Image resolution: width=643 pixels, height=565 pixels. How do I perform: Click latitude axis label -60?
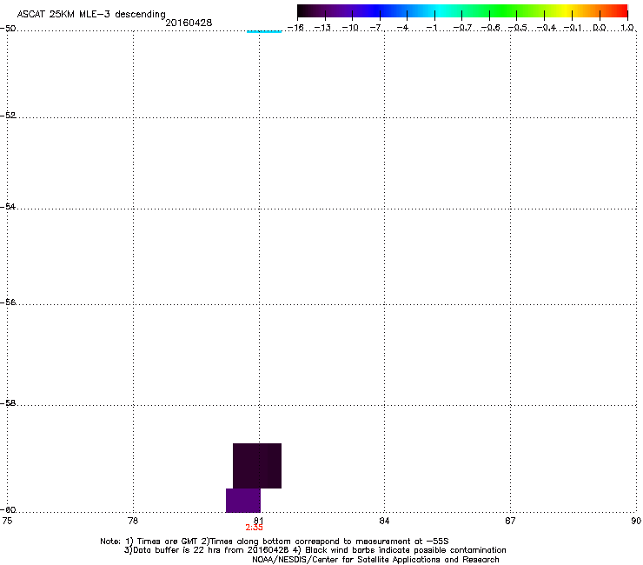(8, 510)
